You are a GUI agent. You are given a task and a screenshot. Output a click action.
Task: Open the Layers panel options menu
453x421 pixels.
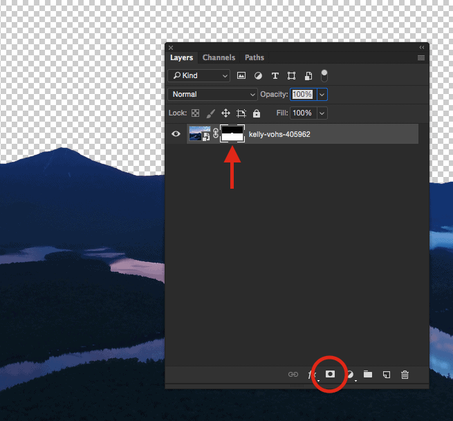(x=420, y=58)
